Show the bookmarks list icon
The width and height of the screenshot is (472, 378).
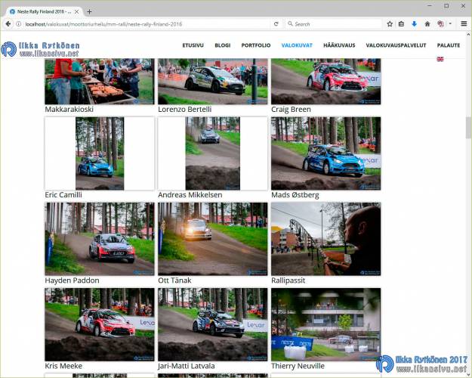(x=402, y=24)
